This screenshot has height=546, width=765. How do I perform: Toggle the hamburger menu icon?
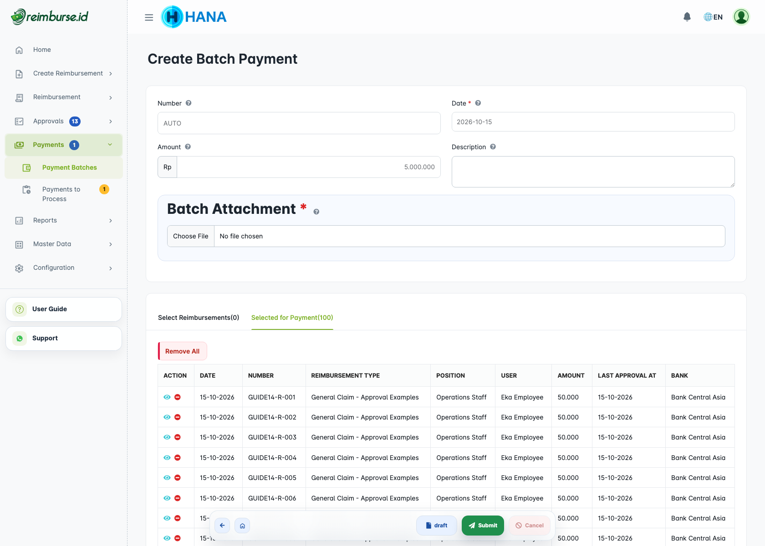pos(149,17)
